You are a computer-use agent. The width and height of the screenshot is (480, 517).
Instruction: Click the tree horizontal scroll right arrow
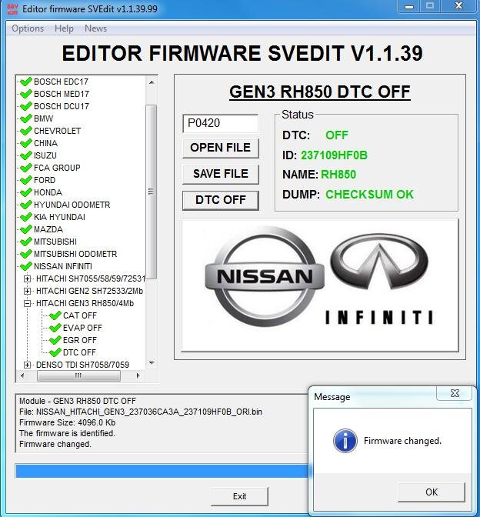point(138,375)
